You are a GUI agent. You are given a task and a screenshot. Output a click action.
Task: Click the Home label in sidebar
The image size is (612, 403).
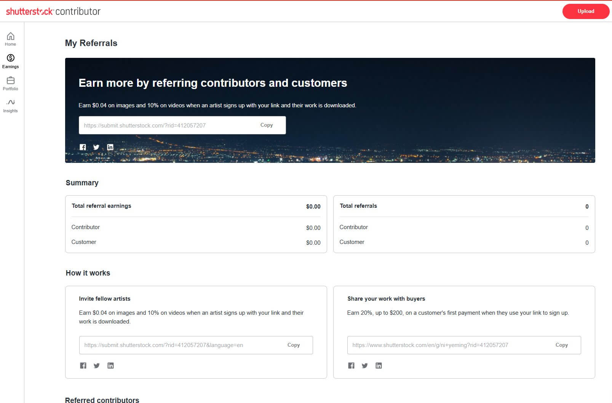pyautogui.click(x=10, y=45)
